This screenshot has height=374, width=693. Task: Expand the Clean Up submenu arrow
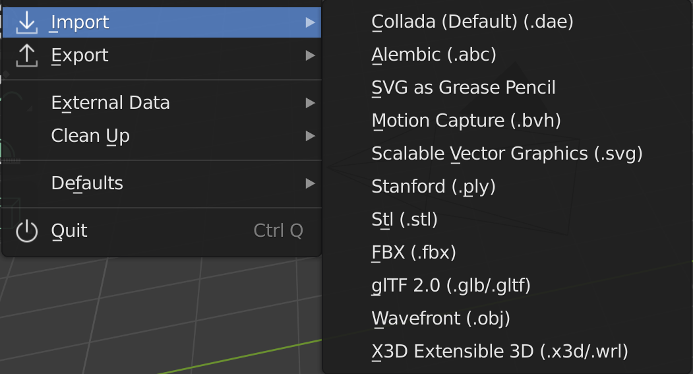tap(311, 136)
